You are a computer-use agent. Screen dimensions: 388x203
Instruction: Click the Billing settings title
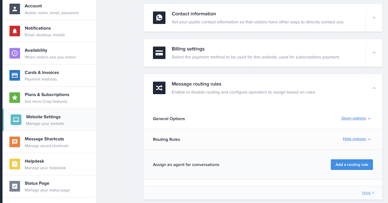[x=188, y=49]
